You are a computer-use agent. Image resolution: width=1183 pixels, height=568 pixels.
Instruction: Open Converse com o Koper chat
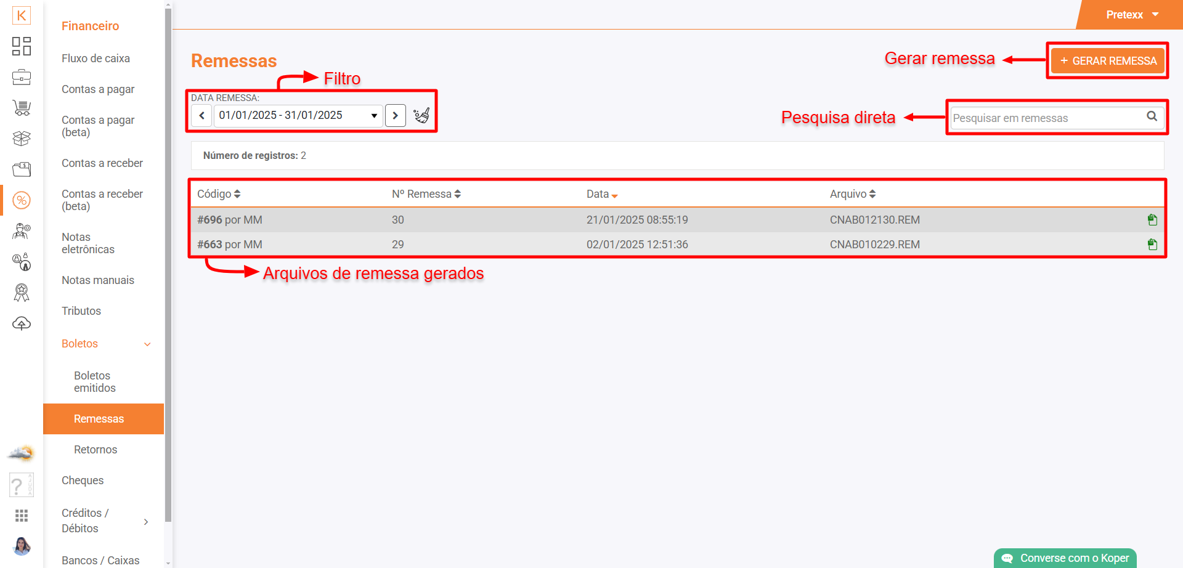(x=1065, y=558)
